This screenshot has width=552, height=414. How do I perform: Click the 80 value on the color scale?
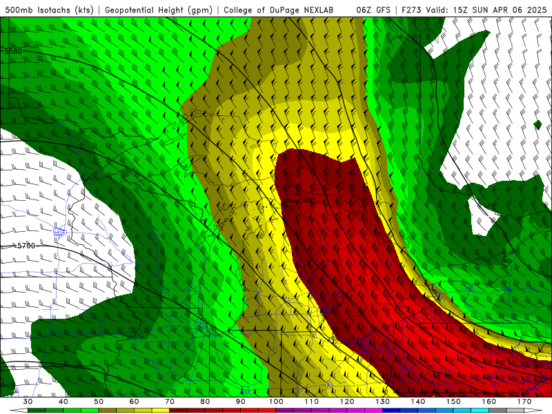205,402
